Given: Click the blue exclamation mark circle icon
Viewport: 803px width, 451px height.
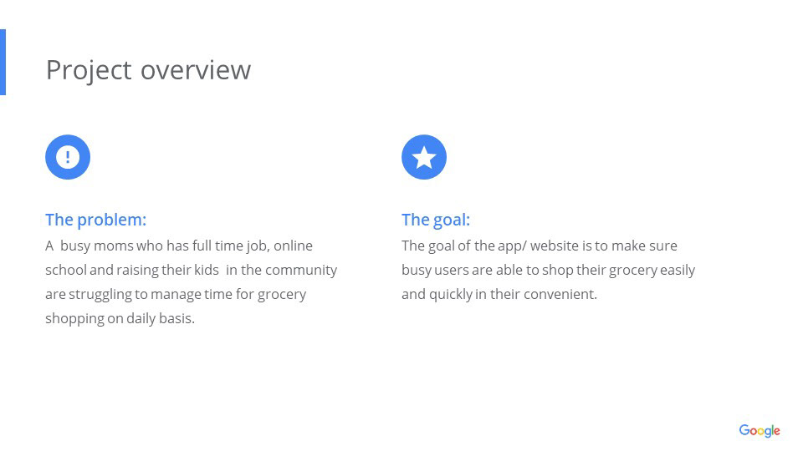Looking at the screenshot, I should click(68, 157).
